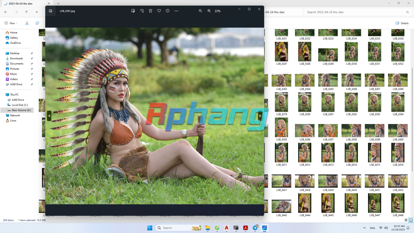Switch Explorer to details list view icon

[x=406, y=220]
